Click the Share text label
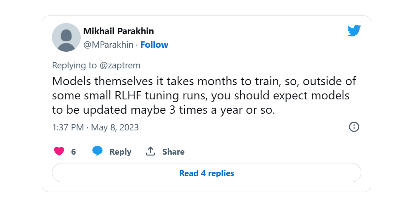This screenshot has width=408, height=200. (173, 151)
